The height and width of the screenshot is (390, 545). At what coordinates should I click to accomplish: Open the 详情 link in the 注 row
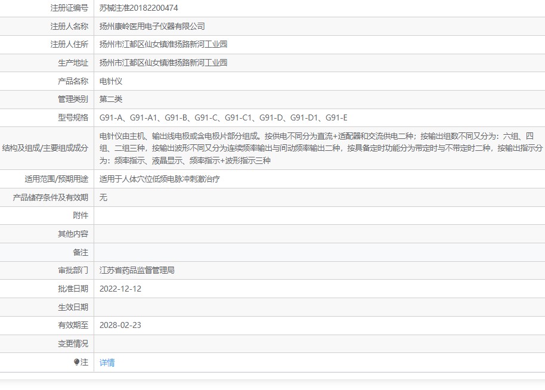point(107,363)
